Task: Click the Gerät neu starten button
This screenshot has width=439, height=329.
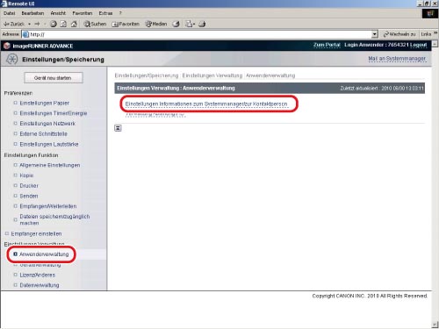Action: click(54, 78)
